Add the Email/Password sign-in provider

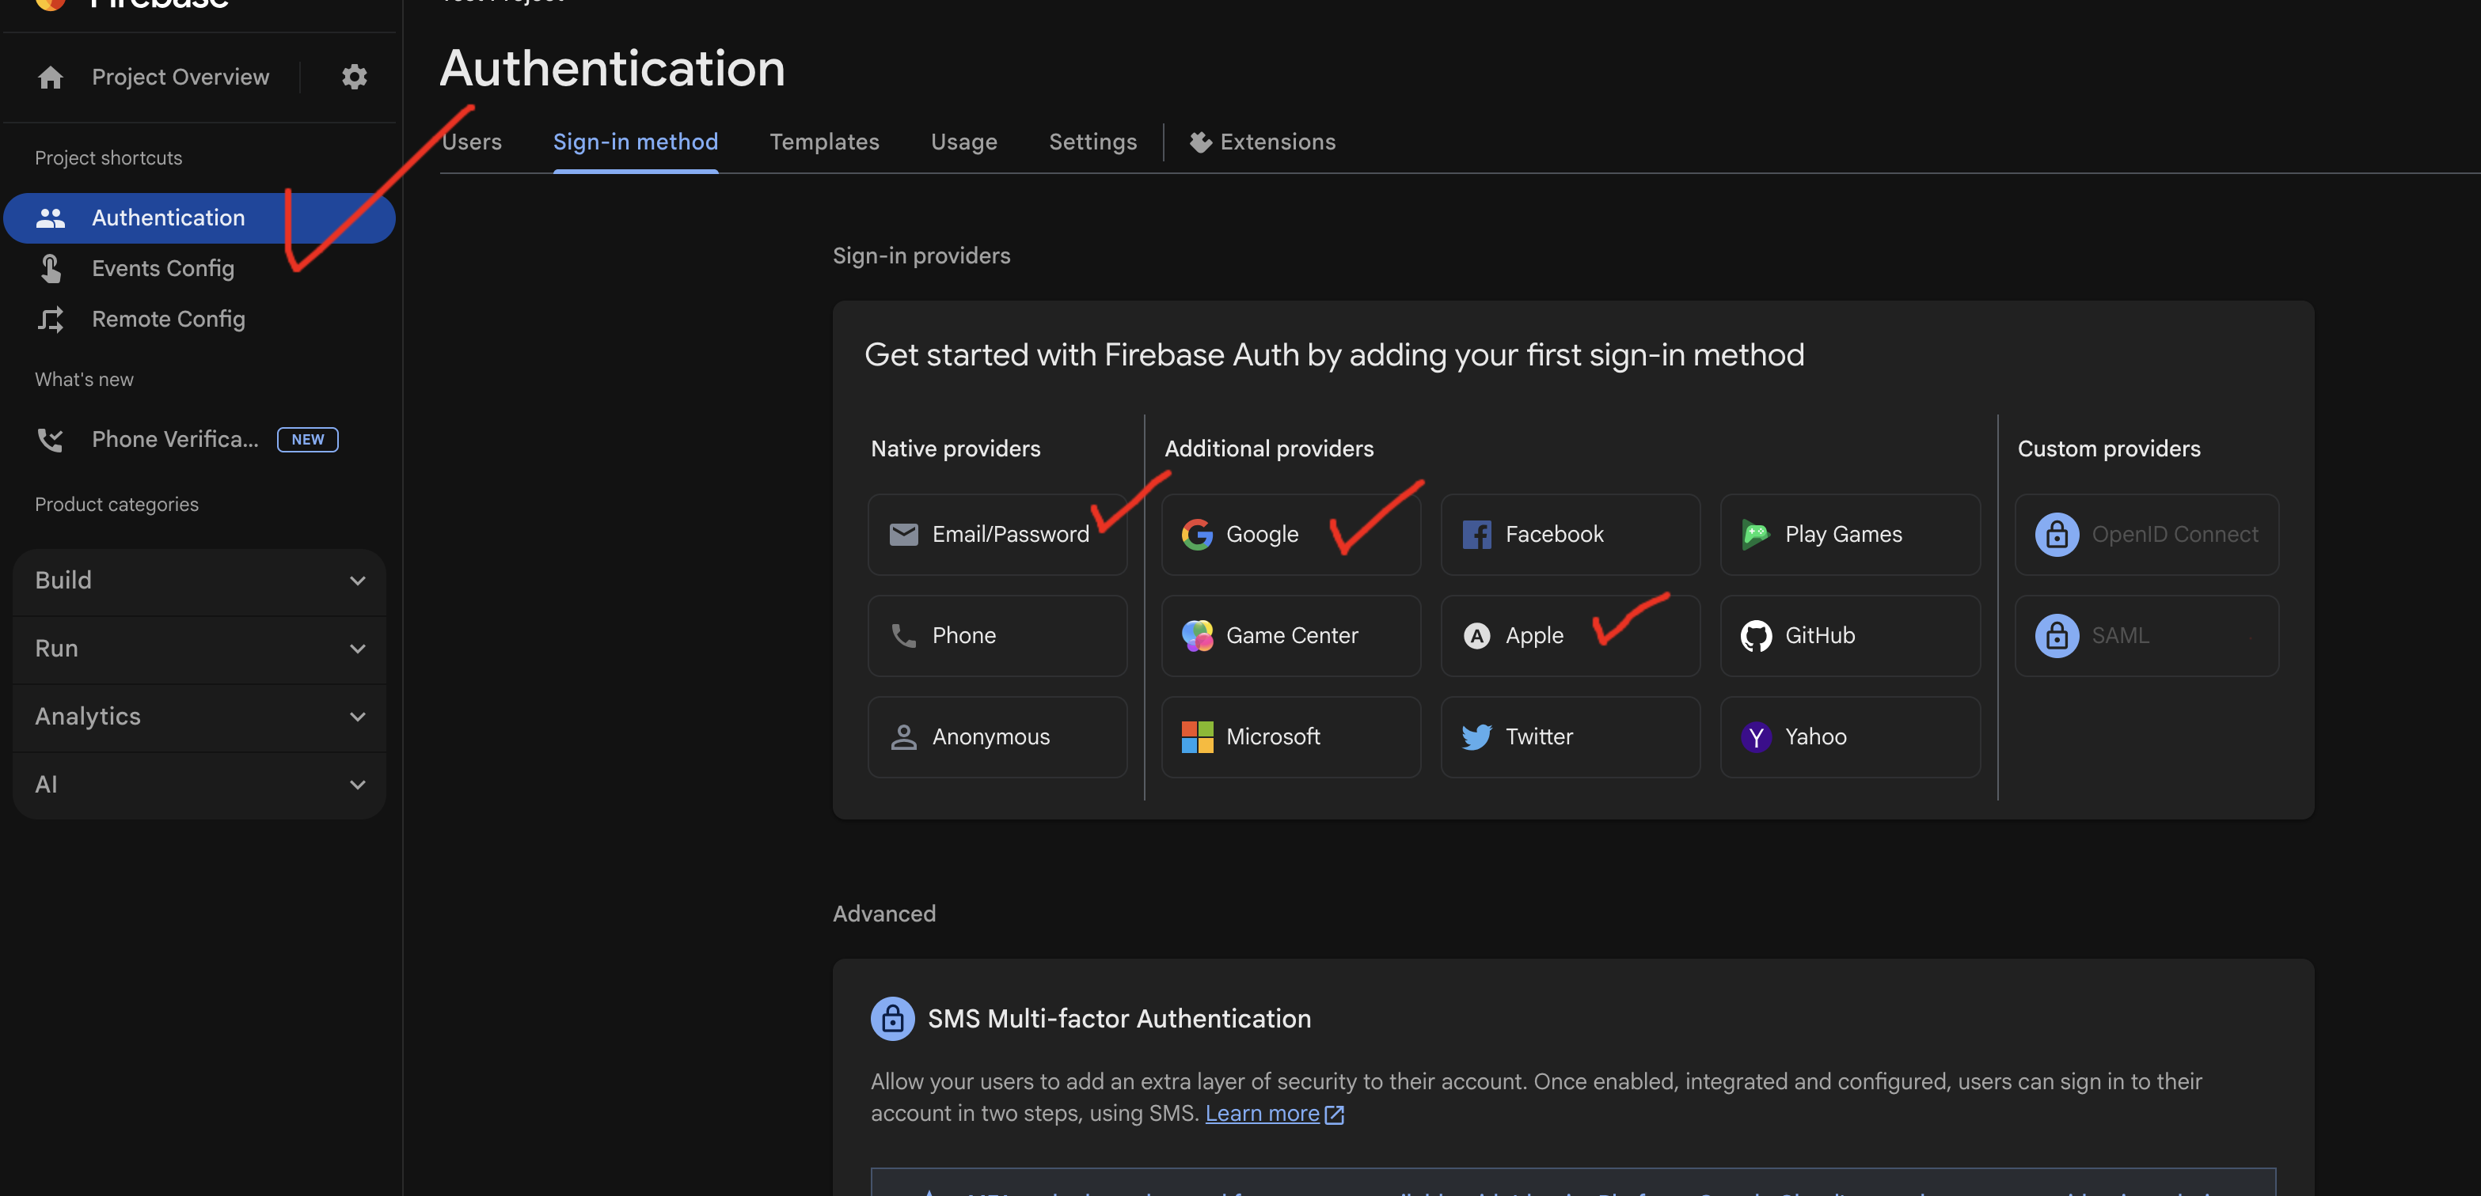[996, 534]
